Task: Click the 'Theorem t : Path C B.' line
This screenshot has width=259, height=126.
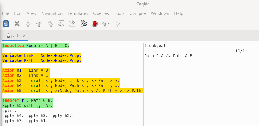Action: click(28, 100)
